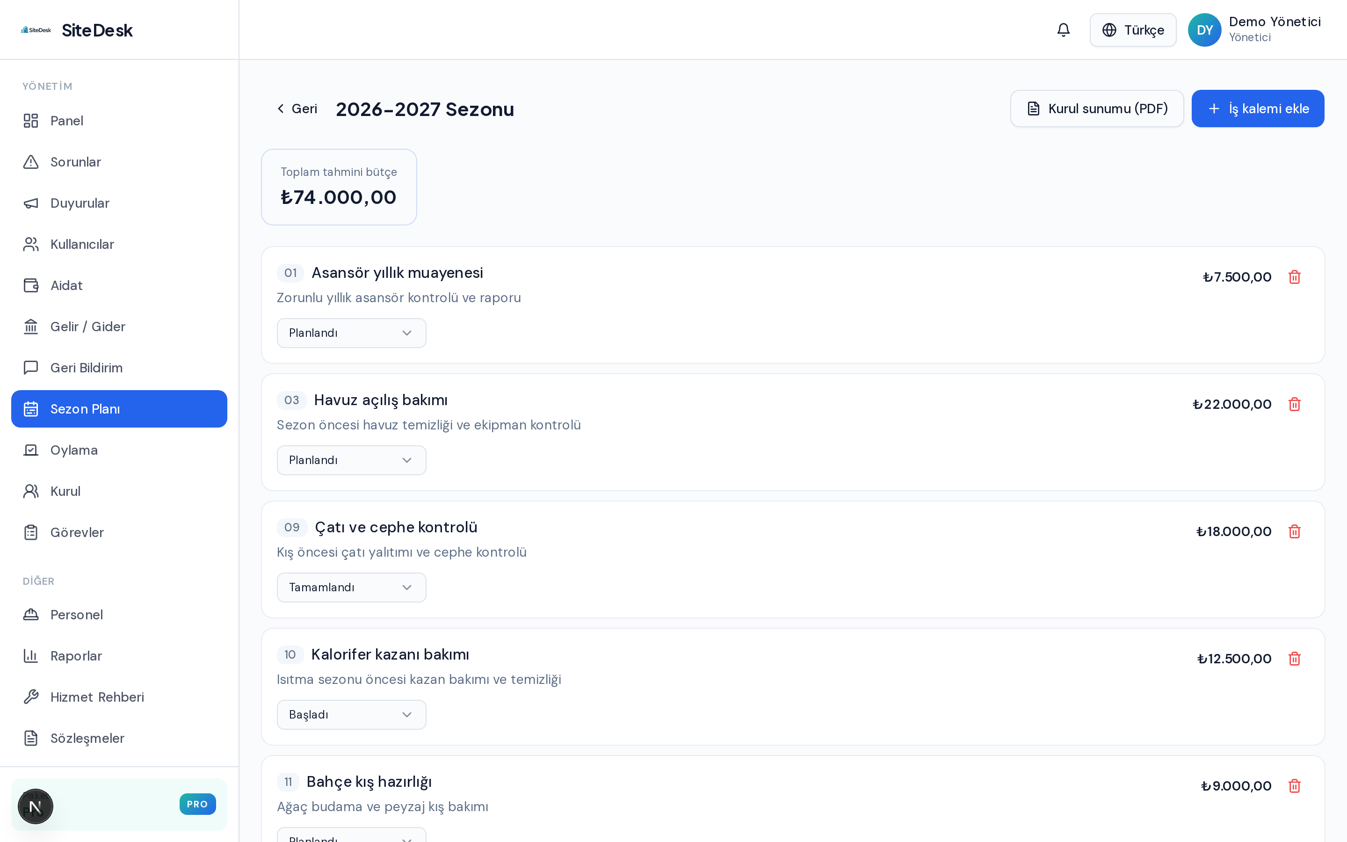
Task: Open Sorunlar in sidebar
Action: tap(119, 162)
